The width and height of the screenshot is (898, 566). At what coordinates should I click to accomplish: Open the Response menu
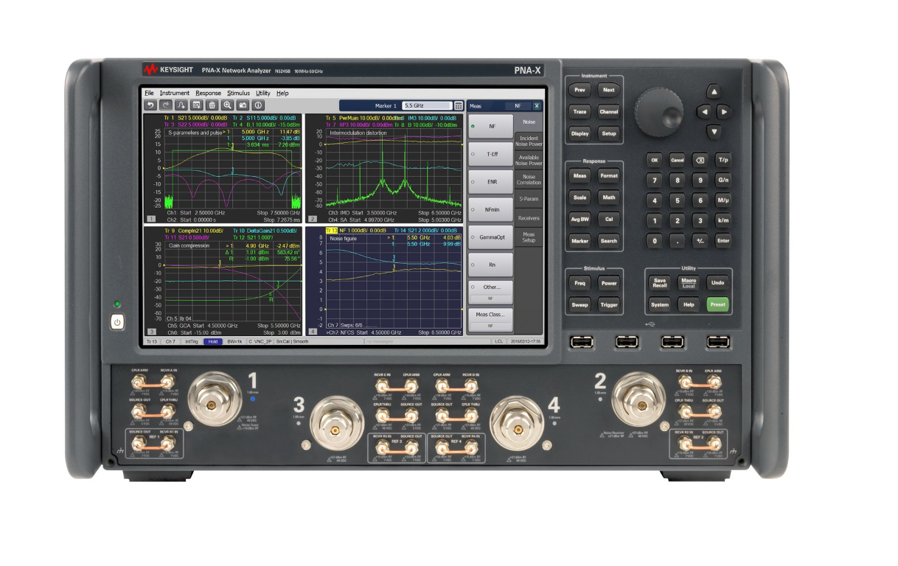(x=208, y=94)
